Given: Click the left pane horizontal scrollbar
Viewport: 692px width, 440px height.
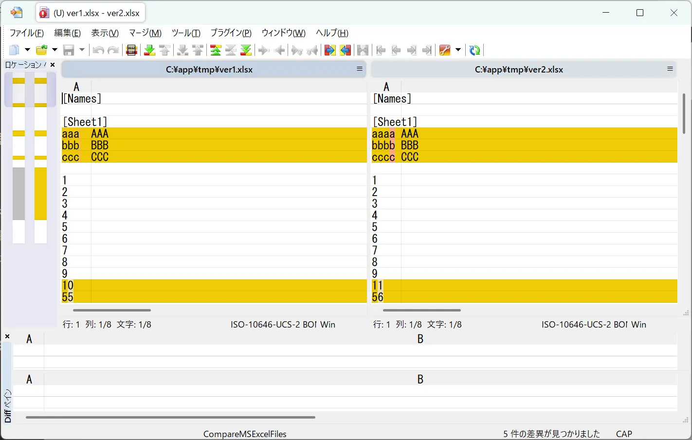Looking at the screenshot, I should coord(112,310).
